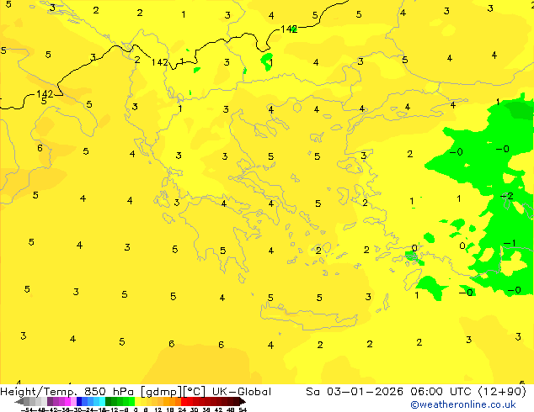Pick the dark blue swatch in the legend

click(79, 402)
